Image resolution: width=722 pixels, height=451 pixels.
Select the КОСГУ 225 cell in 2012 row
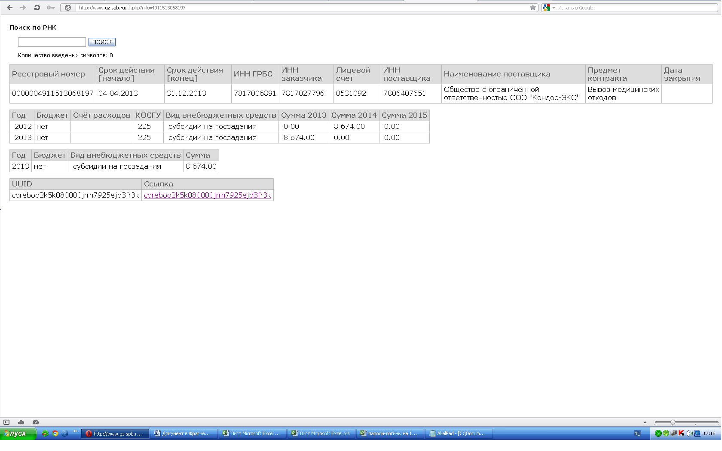[148, 127]
